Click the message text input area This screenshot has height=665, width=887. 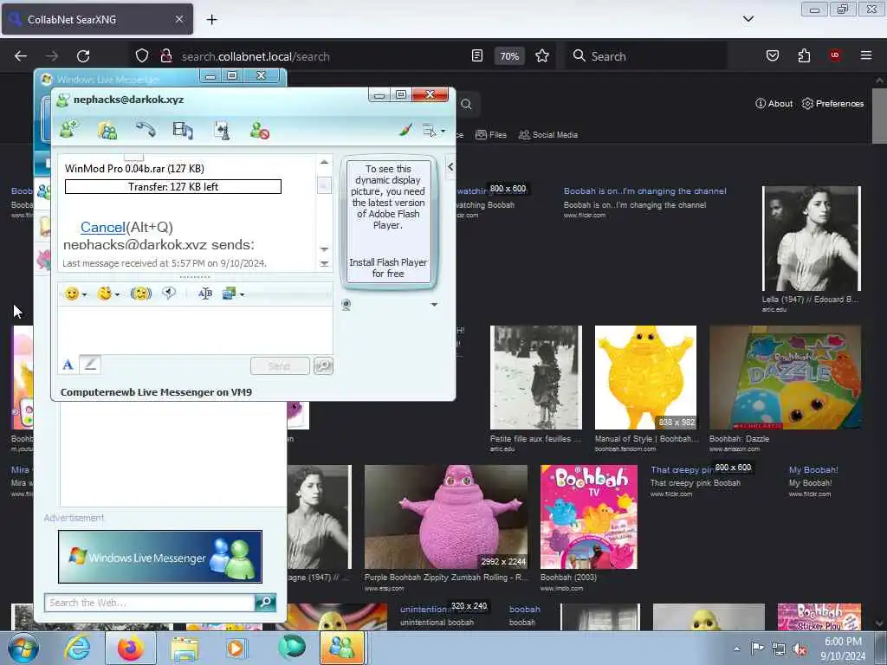pyautogui.click(x=195, y=330)
